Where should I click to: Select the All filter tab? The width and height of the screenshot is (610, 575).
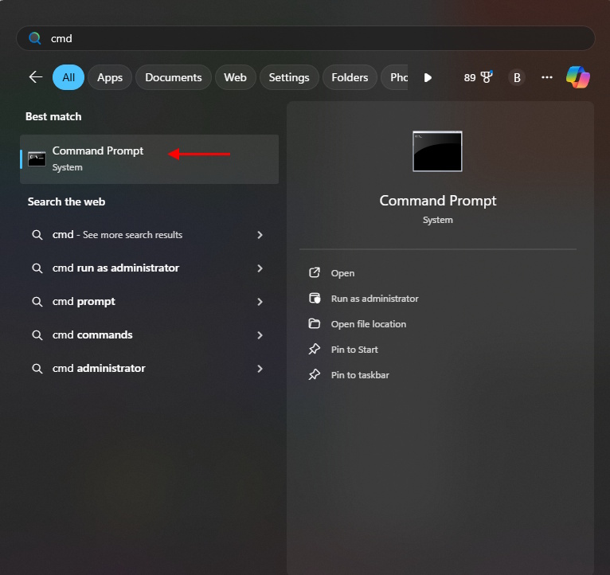(68, 77)
